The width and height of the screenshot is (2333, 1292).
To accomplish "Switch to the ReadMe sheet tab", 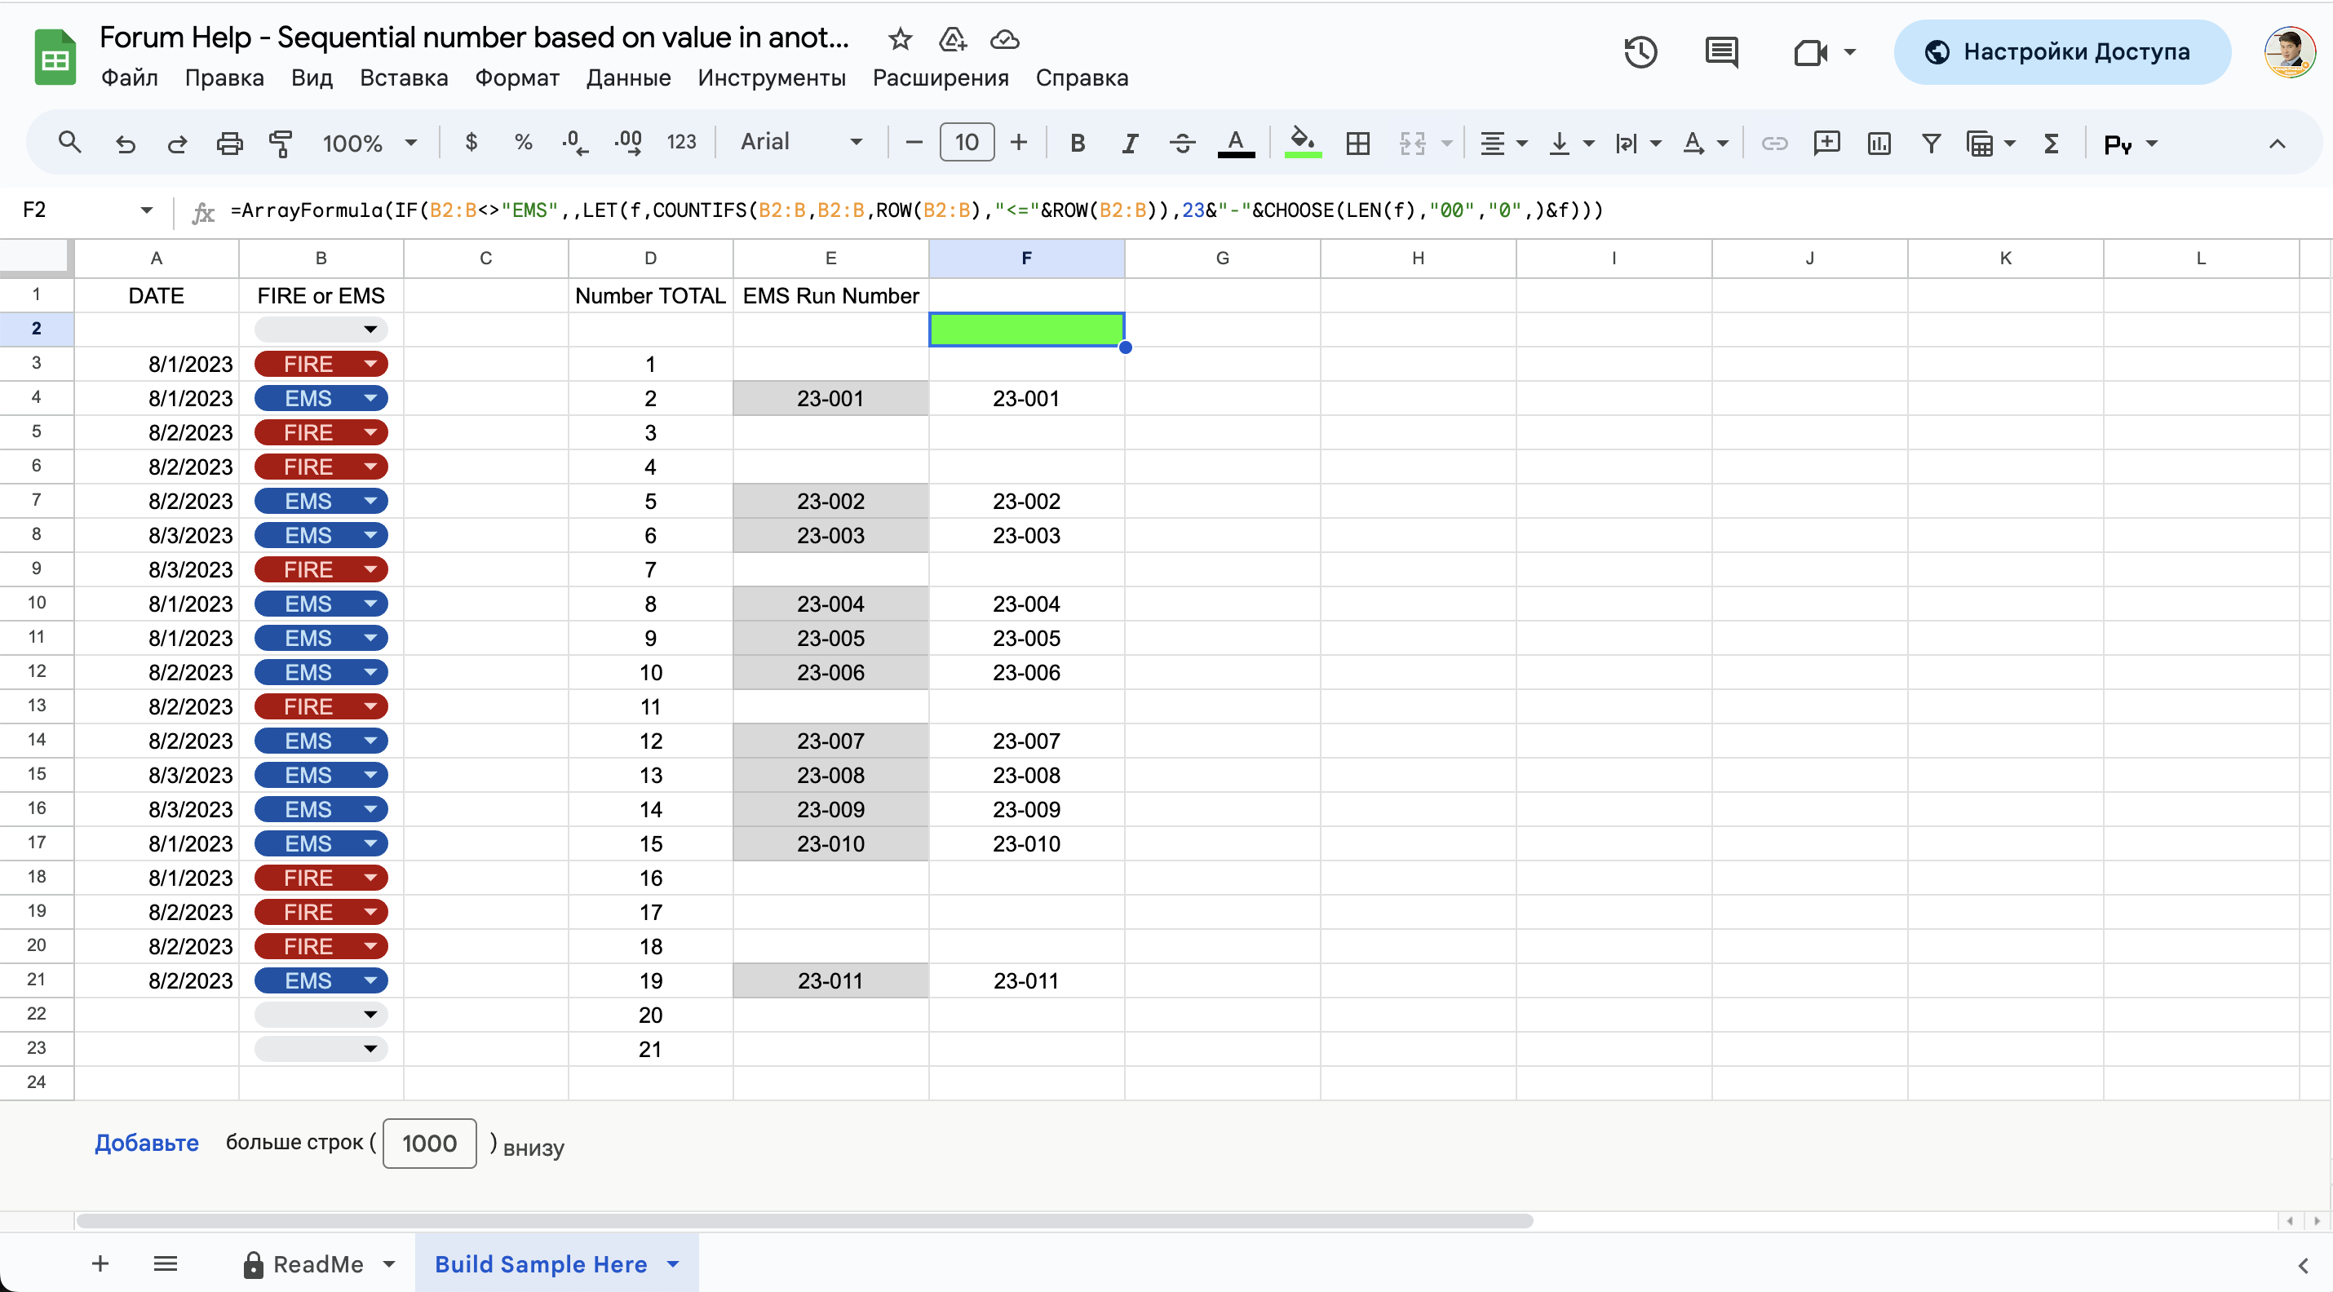I will point(317,1264).
